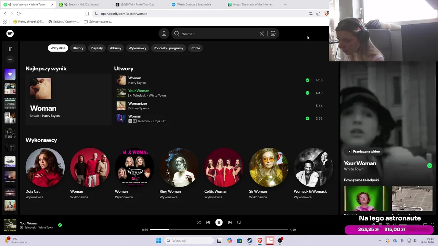Open the Britney Spears artist link

tap(139, 108)
